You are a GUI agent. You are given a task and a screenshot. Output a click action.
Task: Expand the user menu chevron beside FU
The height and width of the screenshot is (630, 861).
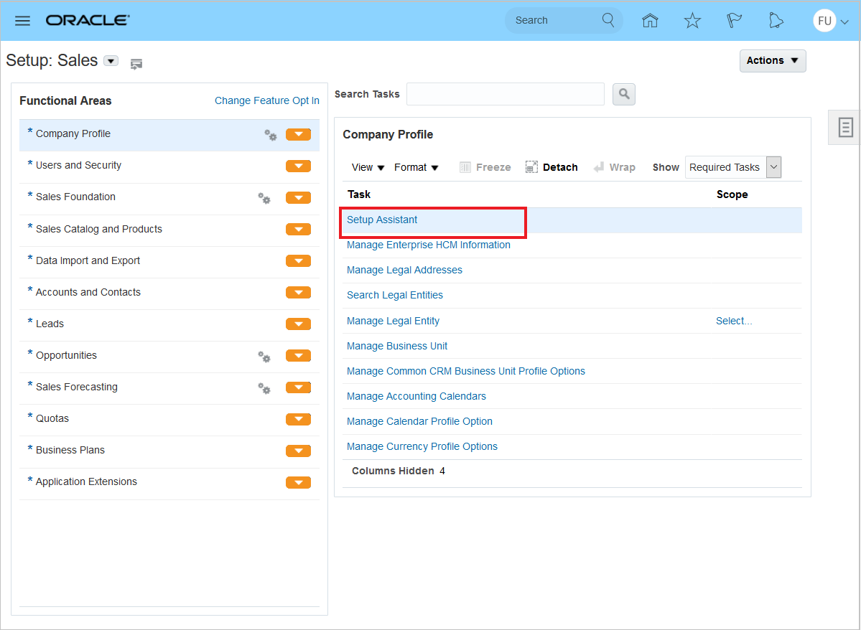click(x=845, y=22)
